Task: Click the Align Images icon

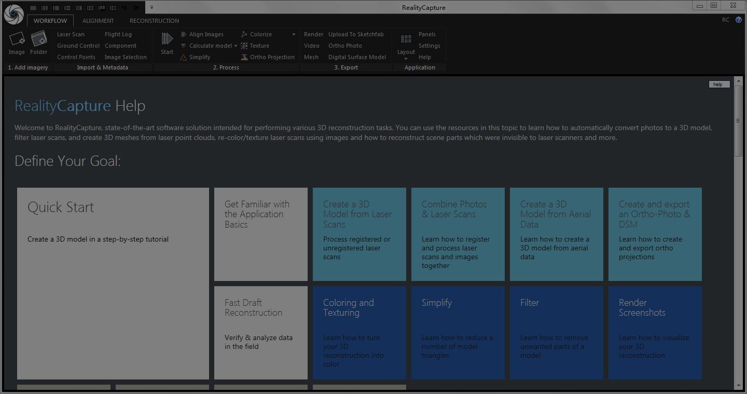Action: coord(184,34)
